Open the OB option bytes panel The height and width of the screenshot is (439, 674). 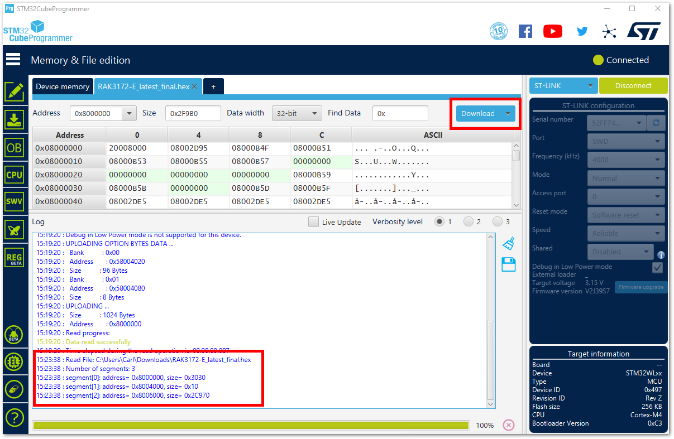[14, 147]
